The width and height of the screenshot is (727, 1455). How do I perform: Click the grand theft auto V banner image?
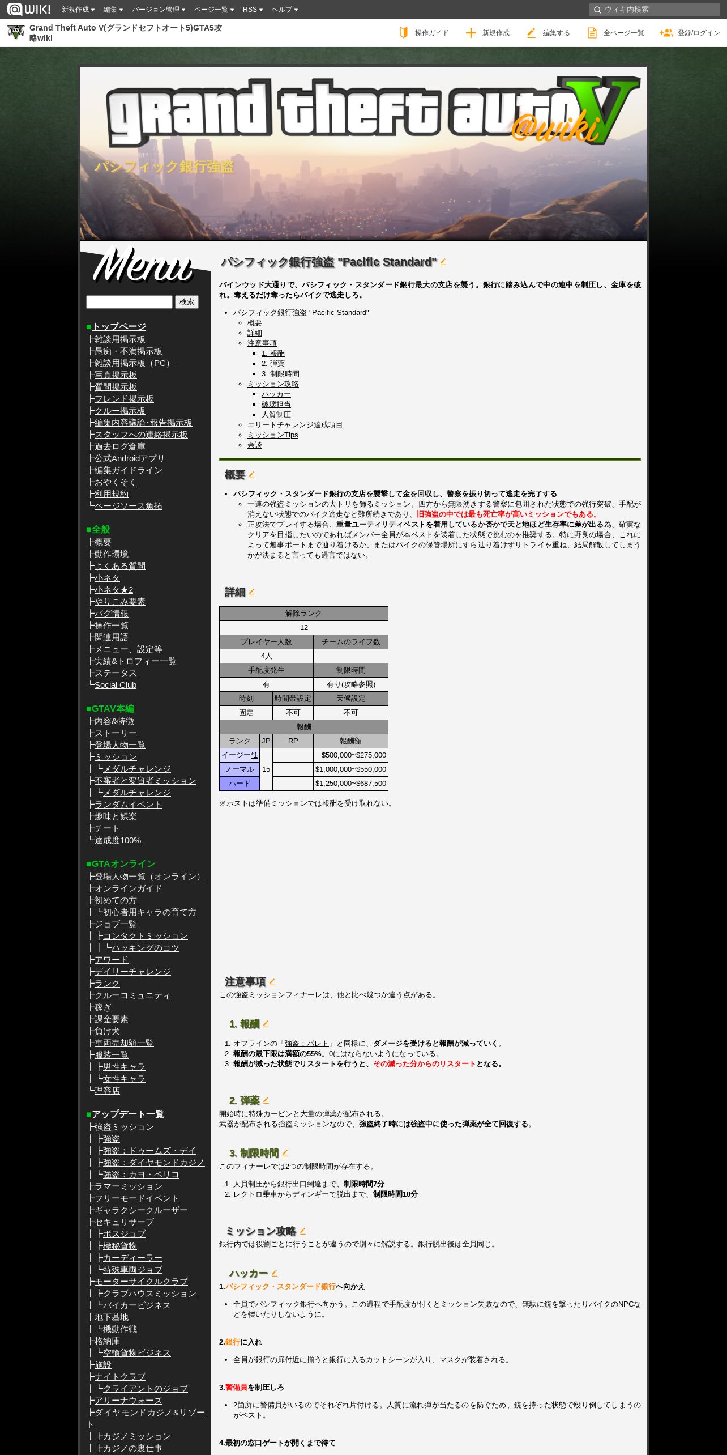[x=363, y=154]
